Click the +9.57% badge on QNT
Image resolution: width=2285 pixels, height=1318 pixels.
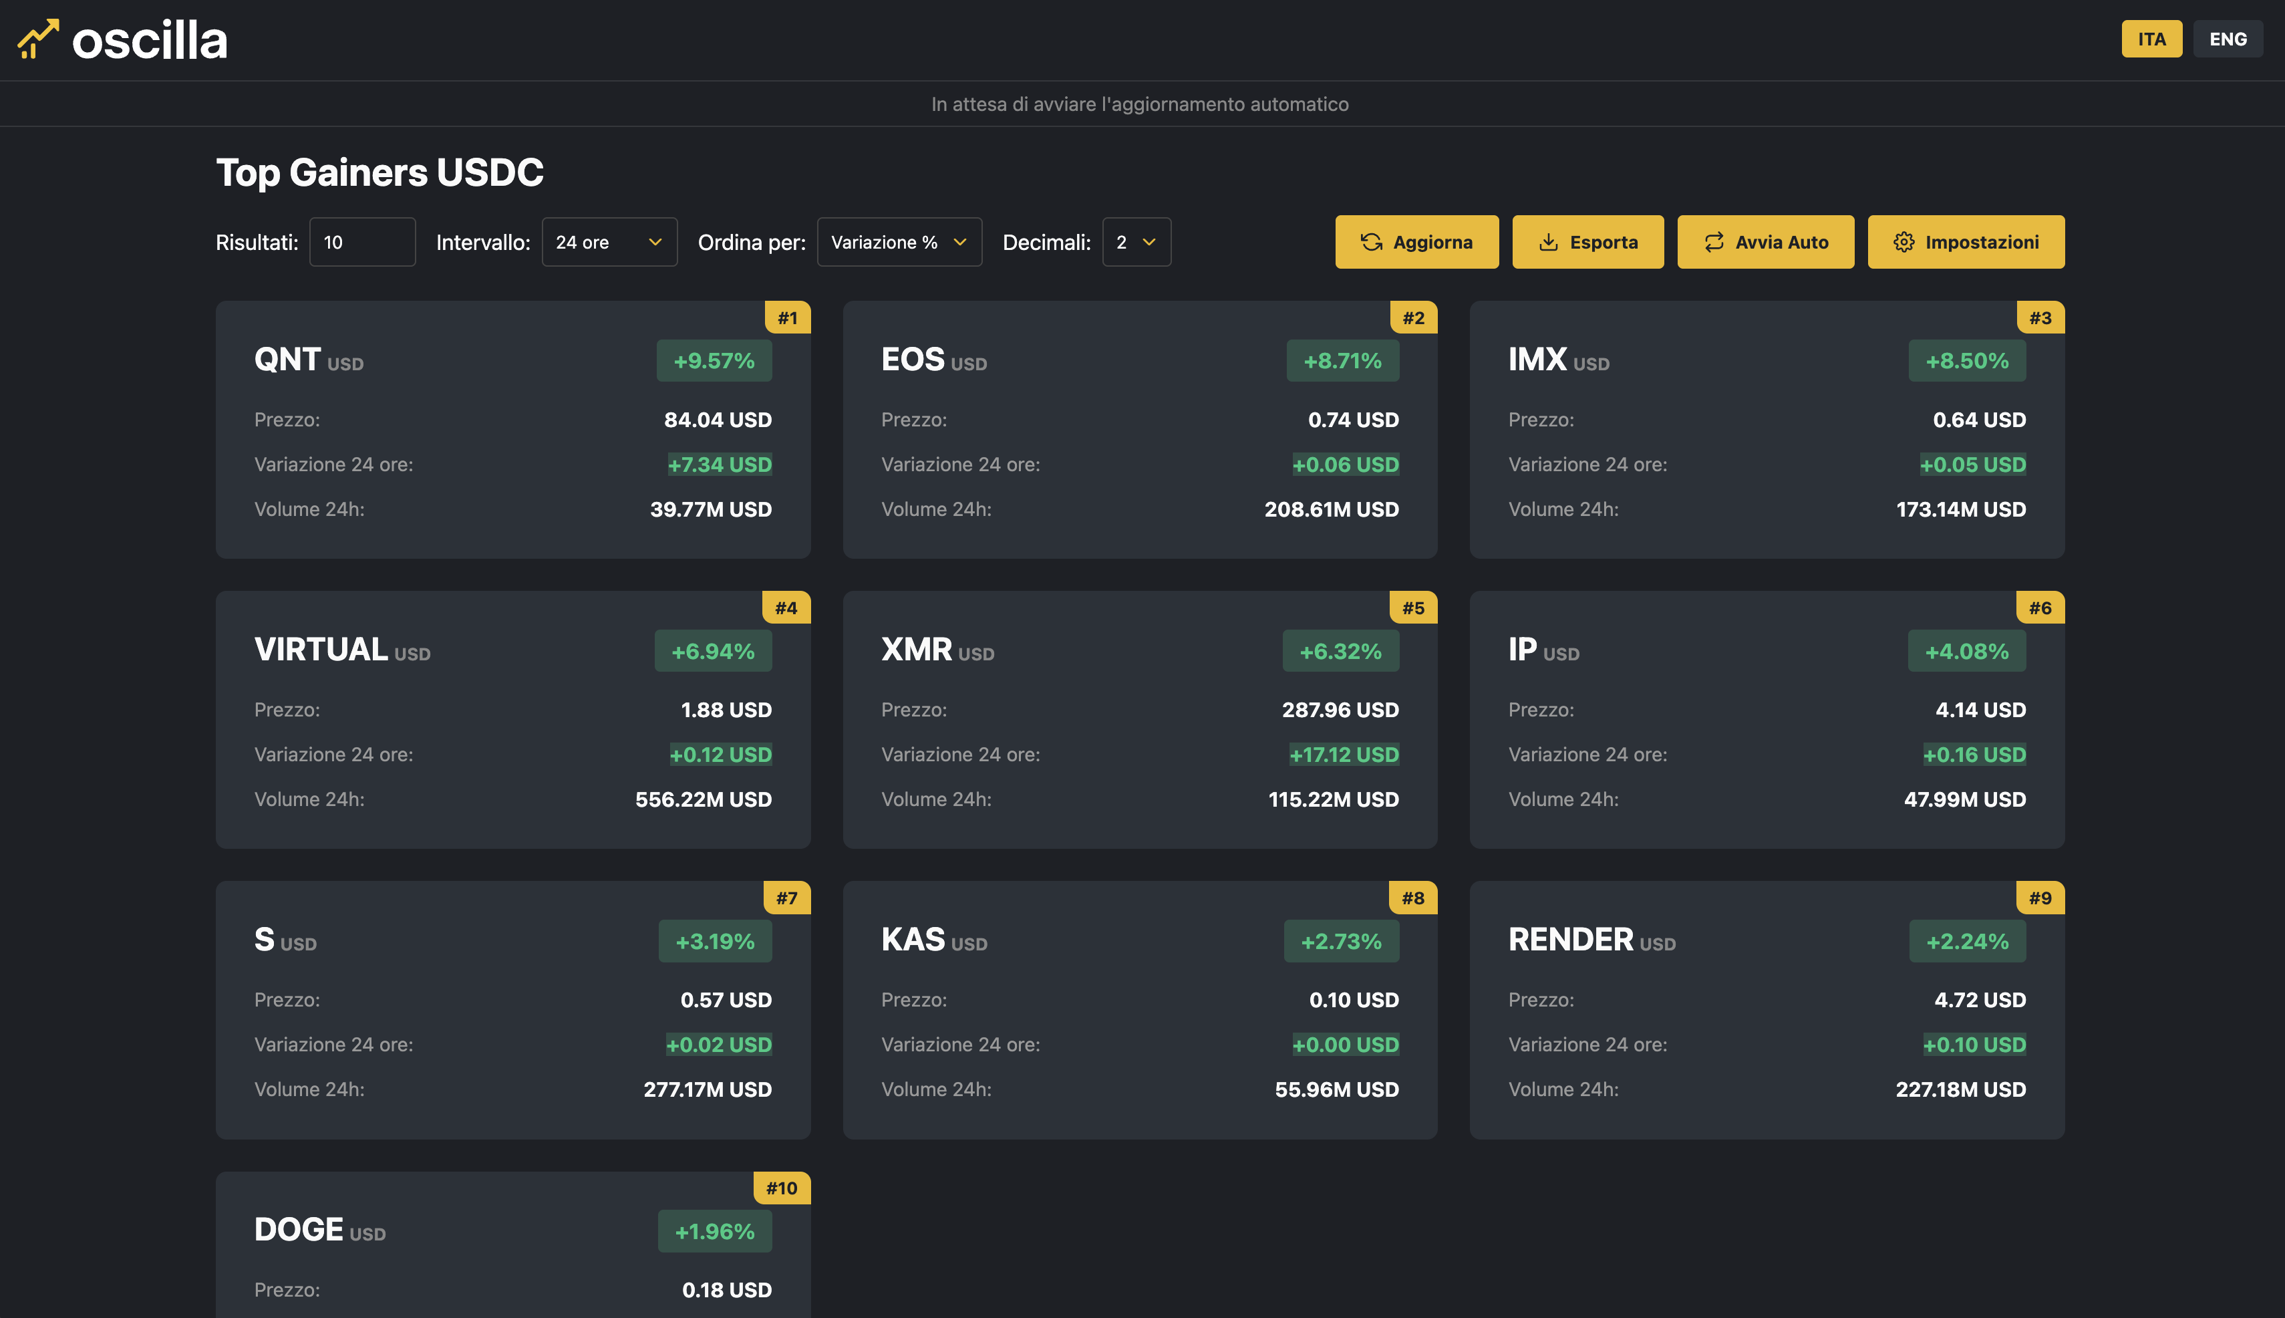[x=713, y=360]
